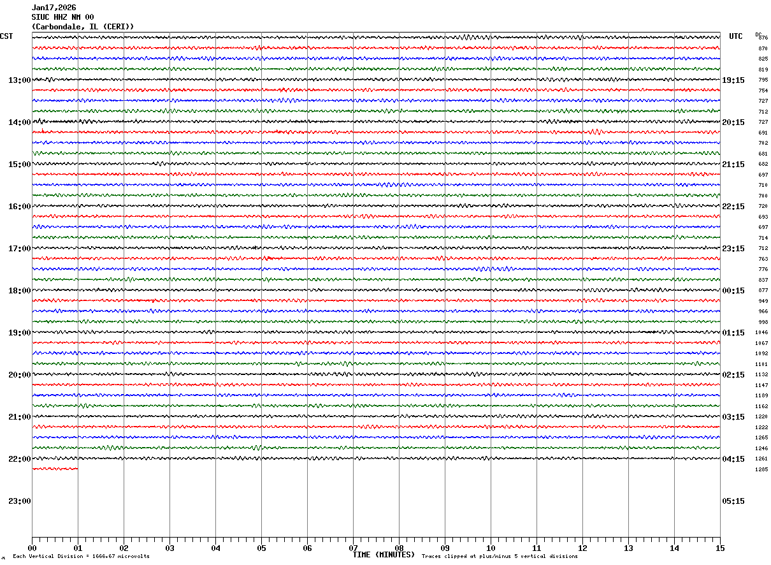
Task: Click minute 10 on the time axis
Action: 491,548
